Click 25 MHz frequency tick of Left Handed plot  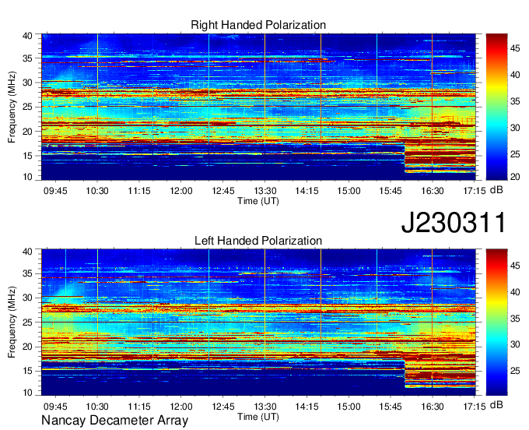tap(27, 322)
